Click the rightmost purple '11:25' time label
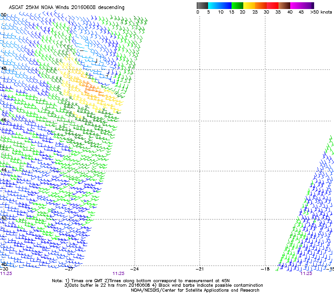Screen dimensions: 334x293 click(x=306, y=274)
